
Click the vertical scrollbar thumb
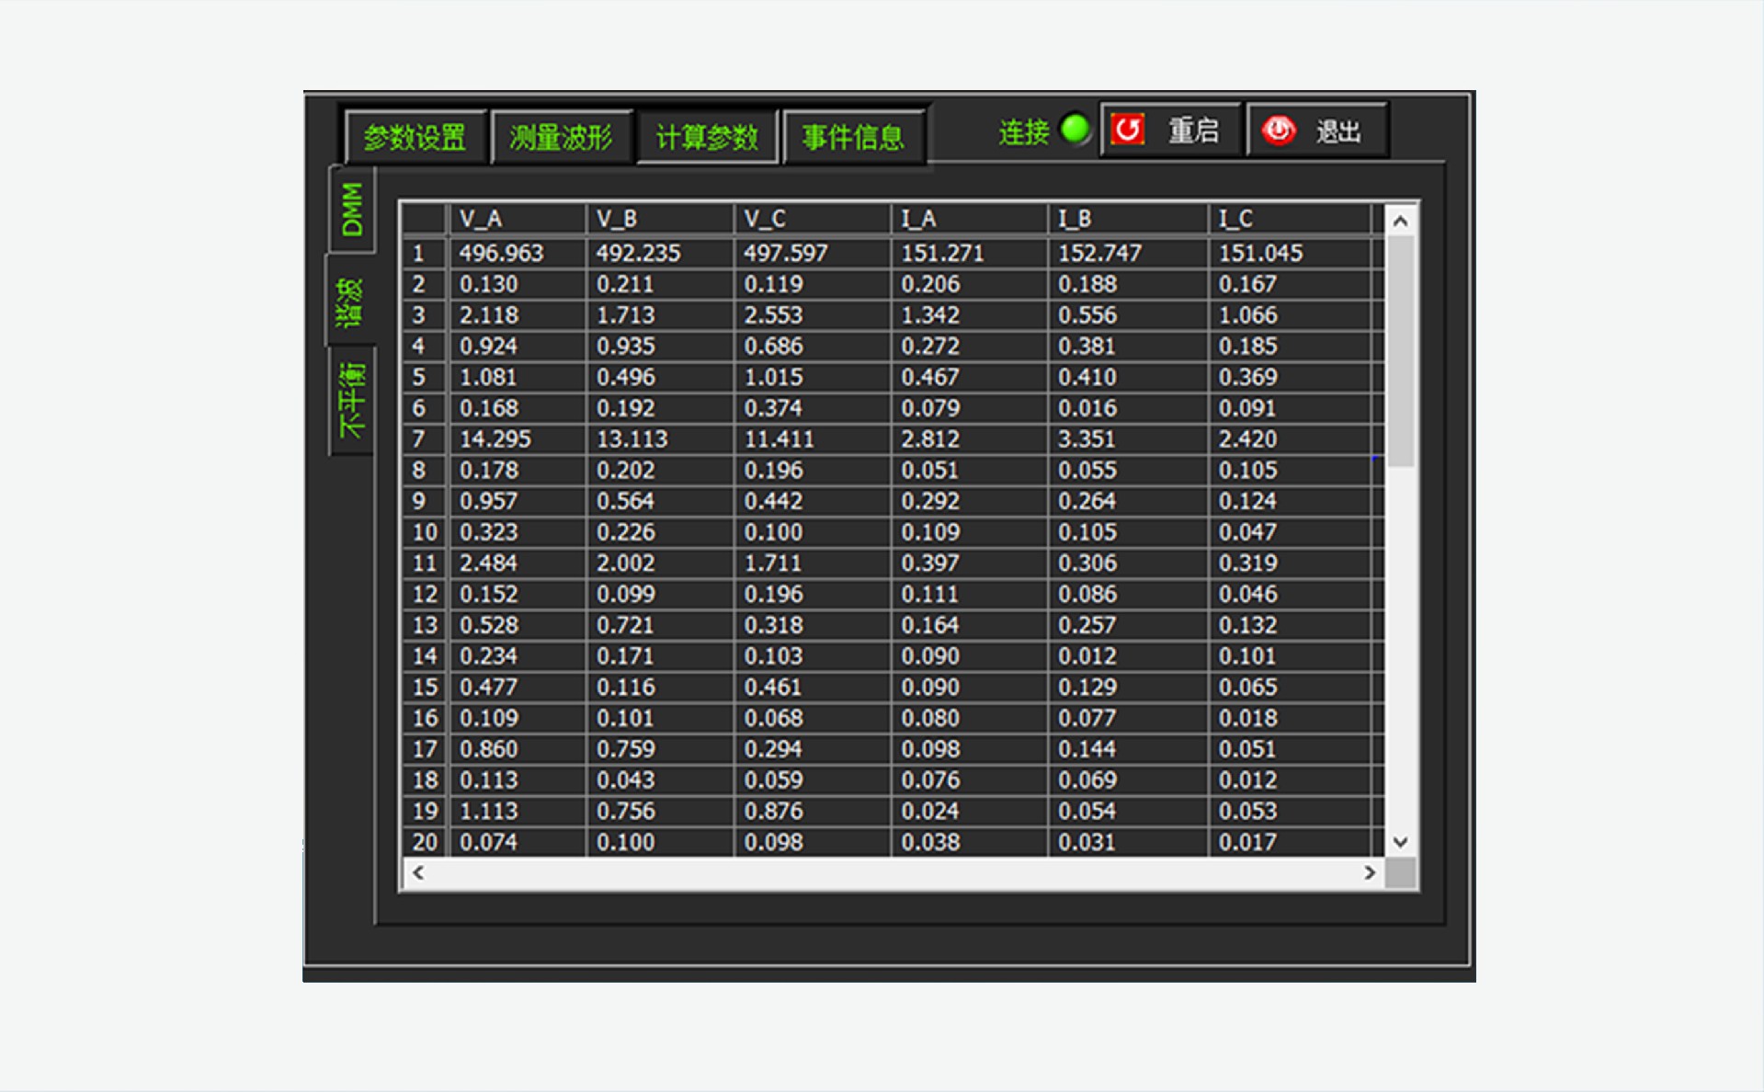[1400, 349]
